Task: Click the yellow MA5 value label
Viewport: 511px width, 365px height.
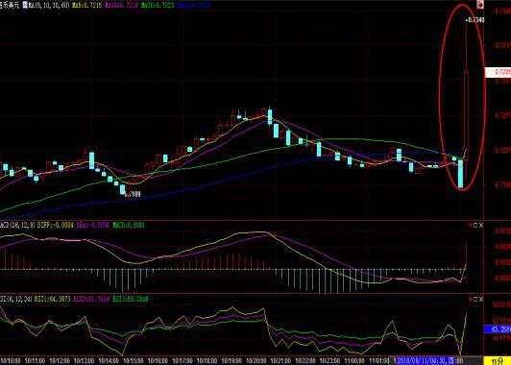Action: [x=87, y=5]
